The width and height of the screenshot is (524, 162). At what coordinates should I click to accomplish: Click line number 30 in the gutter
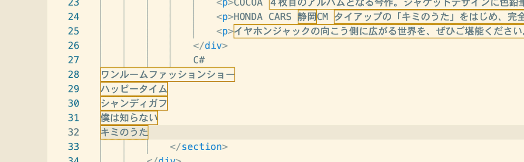73,103
